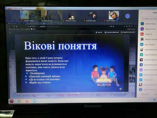Click the yellow icon at slide corner
This screenshot has width=157, height=118.
tap(120, 89)
